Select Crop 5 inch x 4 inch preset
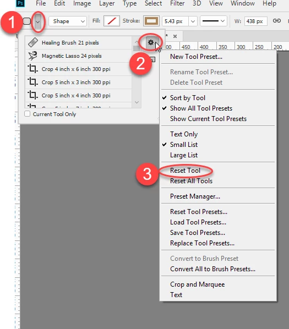The height and width of the screenshot is (329, 289). pos(79,96)
